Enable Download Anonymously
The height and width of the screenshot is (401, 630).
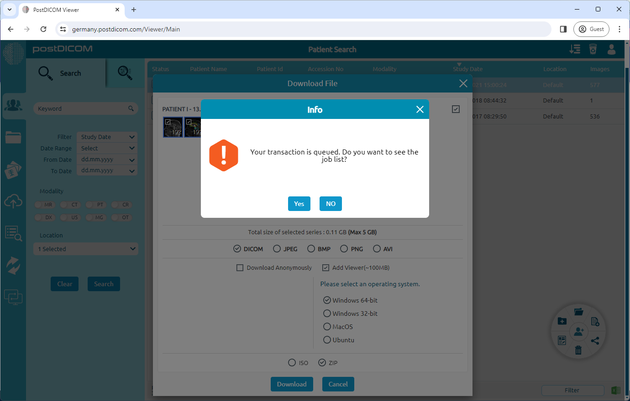click(240, 267)
